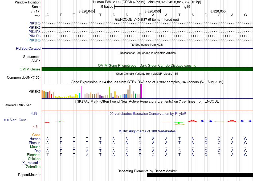
Task: Select the Mouse alignment row label
Action: [x=35, y=147]
